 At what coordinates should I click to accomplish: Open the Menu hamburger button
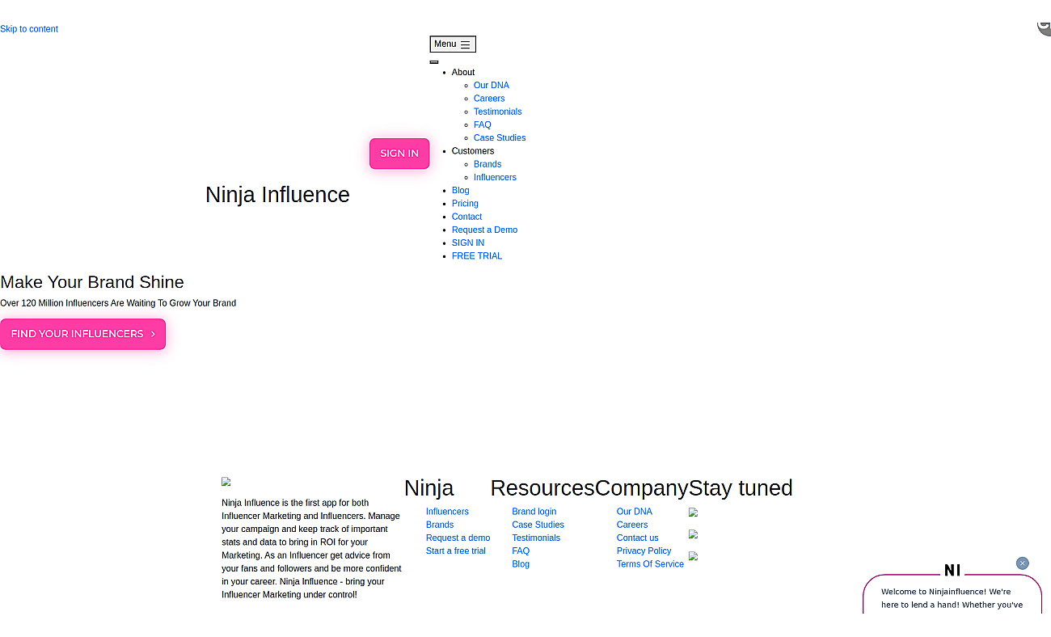[453, 44]
